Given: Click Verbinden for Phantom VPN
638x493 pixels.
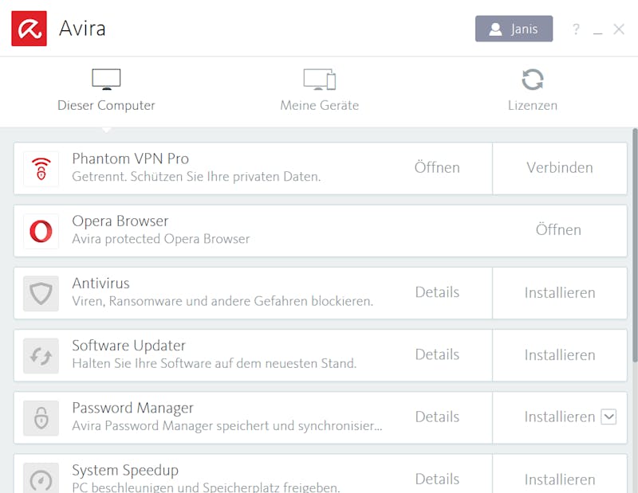Looking at the screenshot, I should [x=560, y=168].
